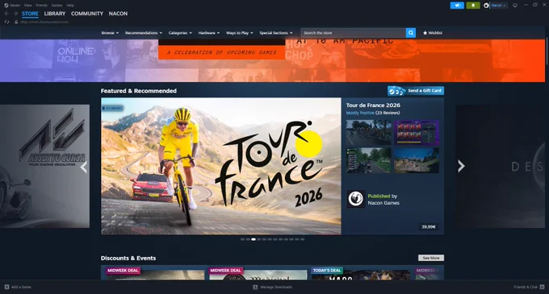
Task: Expand the Categories dropdown
Action: pyautogui.click(x=180, y=33)
